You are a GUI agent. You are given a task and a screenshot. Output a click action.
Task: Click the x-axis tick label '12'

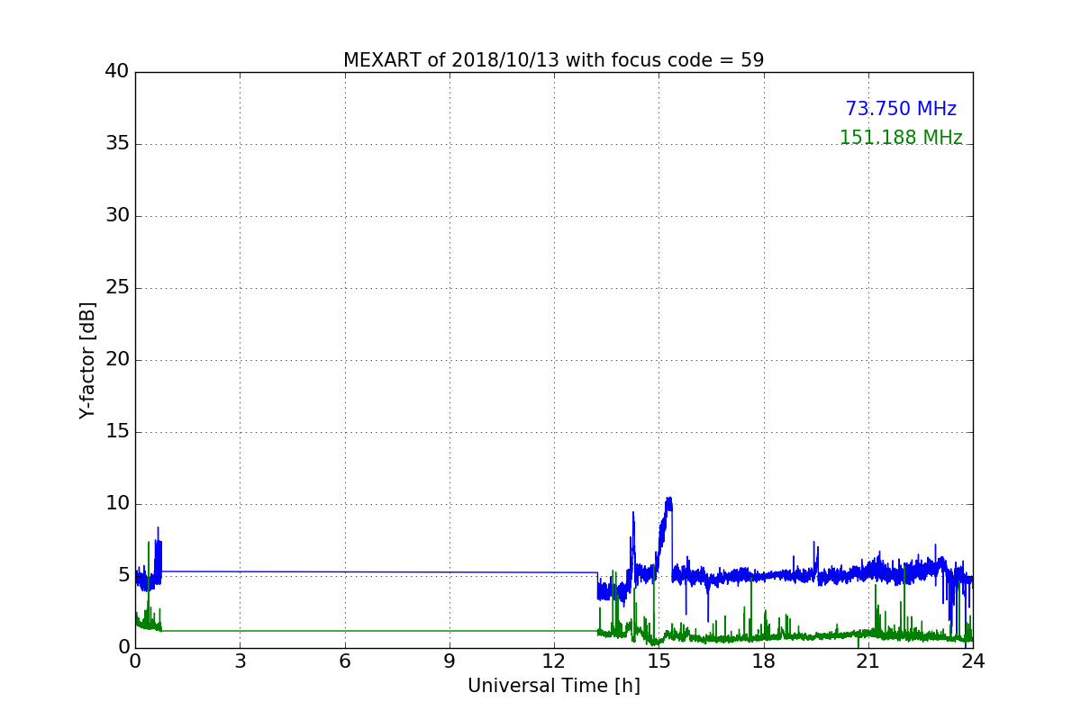click(554, 661)
